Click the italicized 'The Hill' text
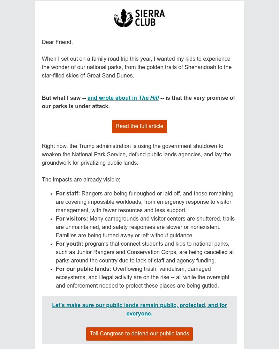 point(149,98)
